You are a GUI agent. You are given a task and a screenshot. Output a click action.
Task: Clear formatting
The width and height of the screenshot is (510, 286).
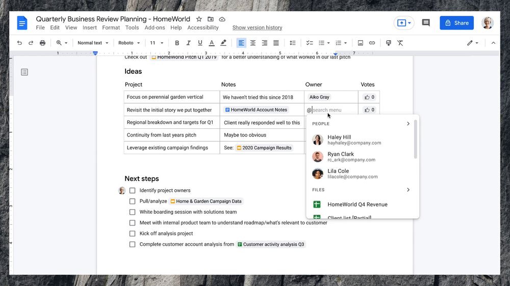(400, 43)
